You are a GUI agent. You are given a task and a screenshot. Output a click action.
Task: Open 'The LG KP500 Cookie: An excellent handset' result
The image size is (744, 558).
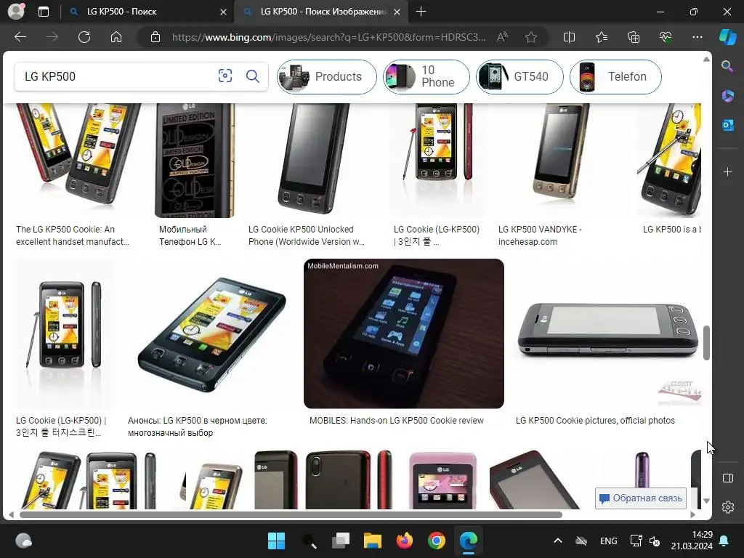point(73,235)
